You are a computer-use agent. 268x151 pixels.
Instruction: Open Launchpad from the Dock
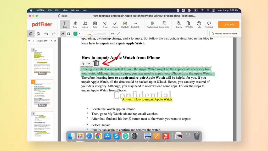pyautogui.click(x=80, y=136)
